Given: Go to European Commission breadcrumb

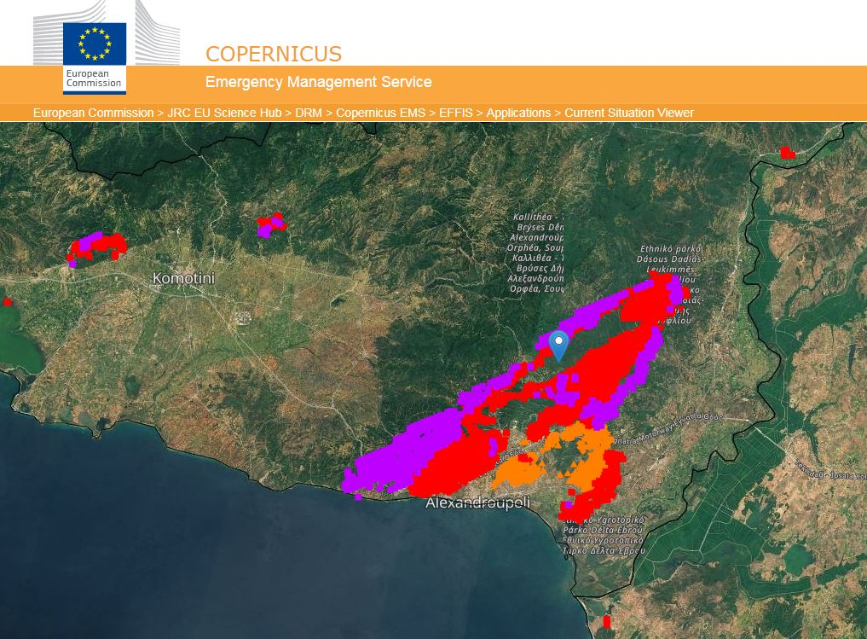Looking at the screenshot, I should 94,113.
